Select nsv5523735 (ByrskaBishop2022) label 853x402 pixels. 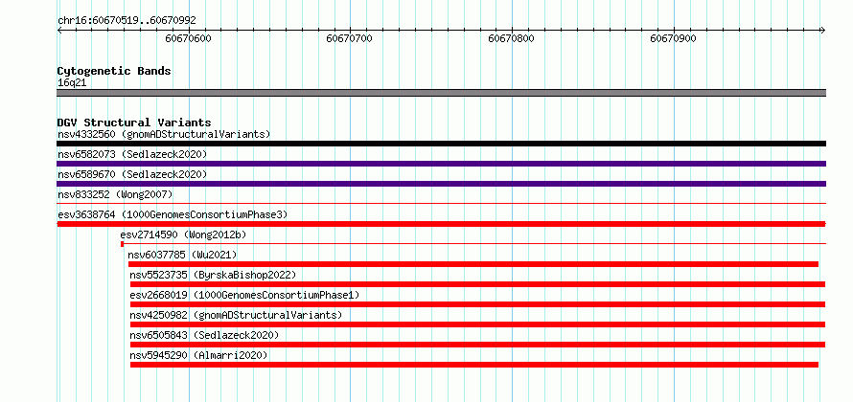coord(213,275)
